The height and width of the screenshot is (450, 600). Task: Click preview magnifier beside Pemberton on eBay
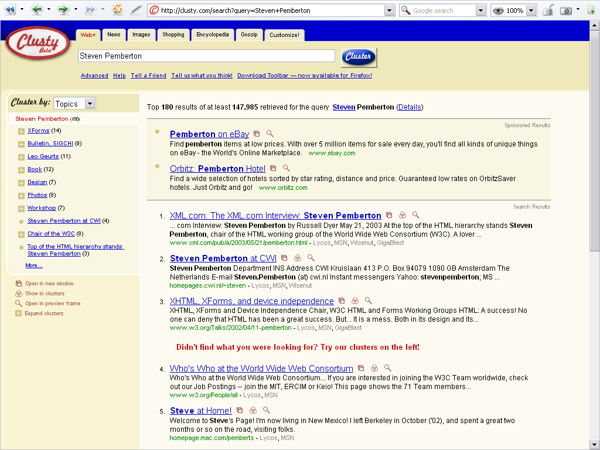coord(270,134)
